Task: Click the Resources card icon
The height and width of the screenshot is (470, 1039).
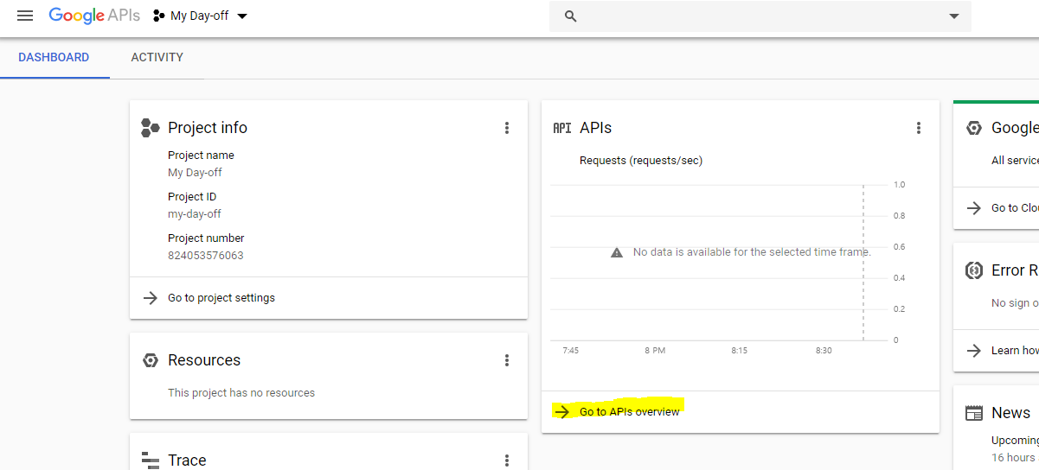Action: [x=151, y=360]
